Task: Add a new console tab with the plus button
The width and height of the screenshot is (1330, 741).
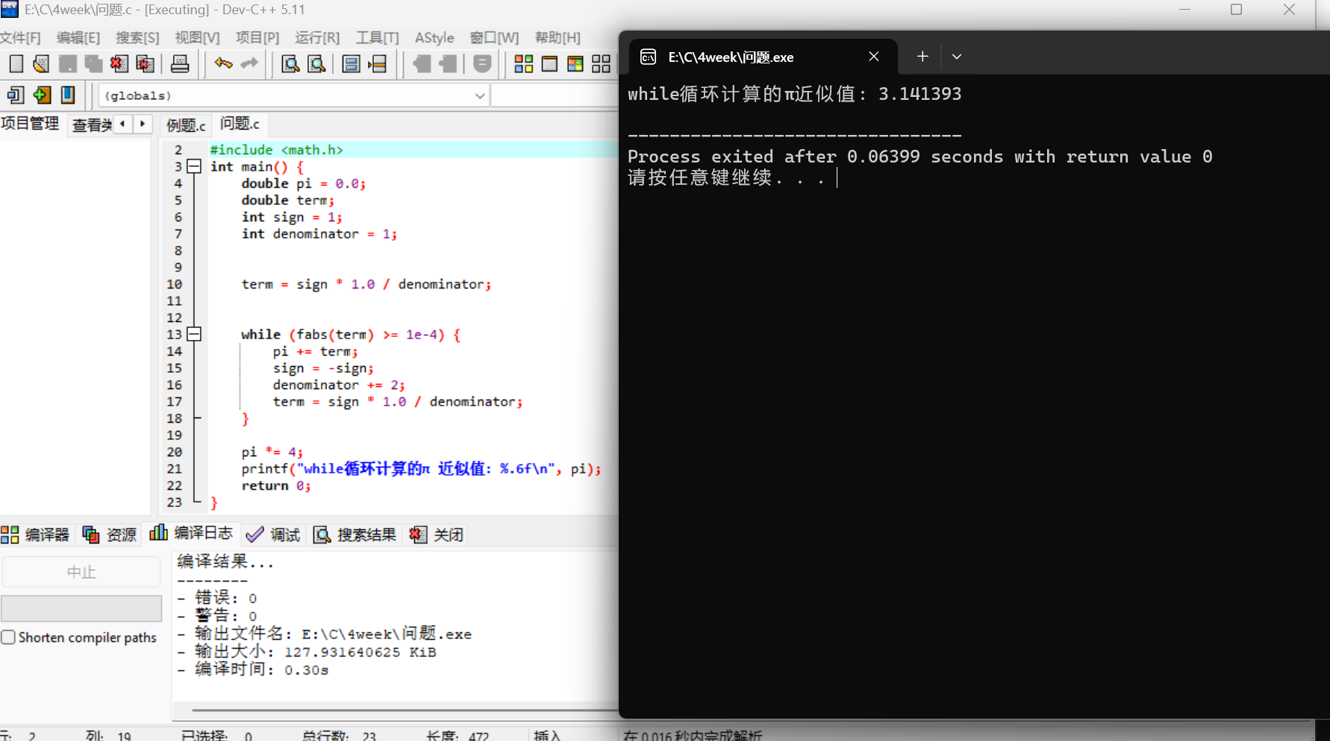Action: 922,57
